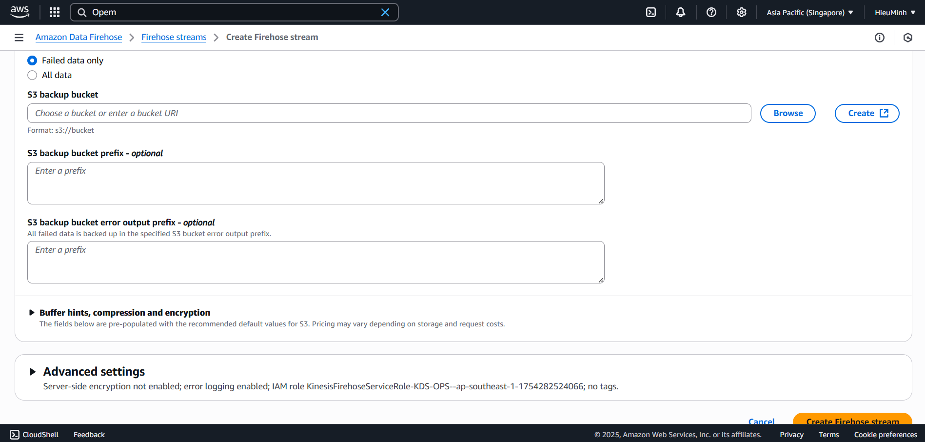This screenshot has height=442, width=925.
Task: Select Failed data only option
Action: pyautogui.click(x=32, y=60)
